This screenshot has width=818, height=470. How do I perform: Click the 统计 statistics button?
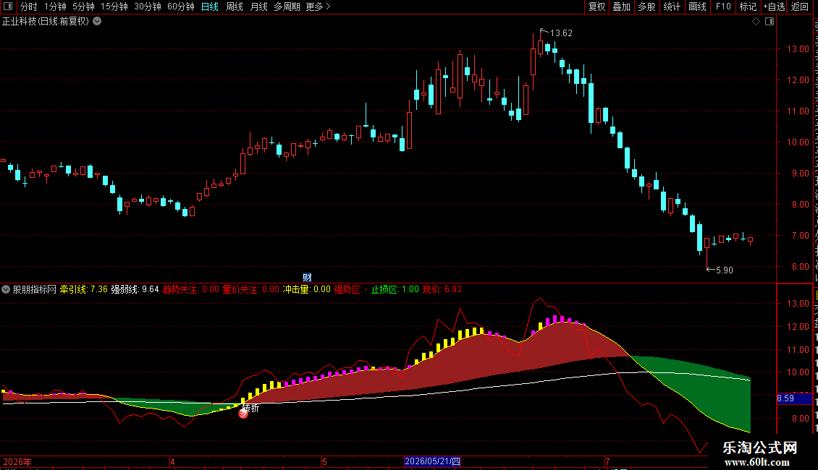click(x=672, y=7)
